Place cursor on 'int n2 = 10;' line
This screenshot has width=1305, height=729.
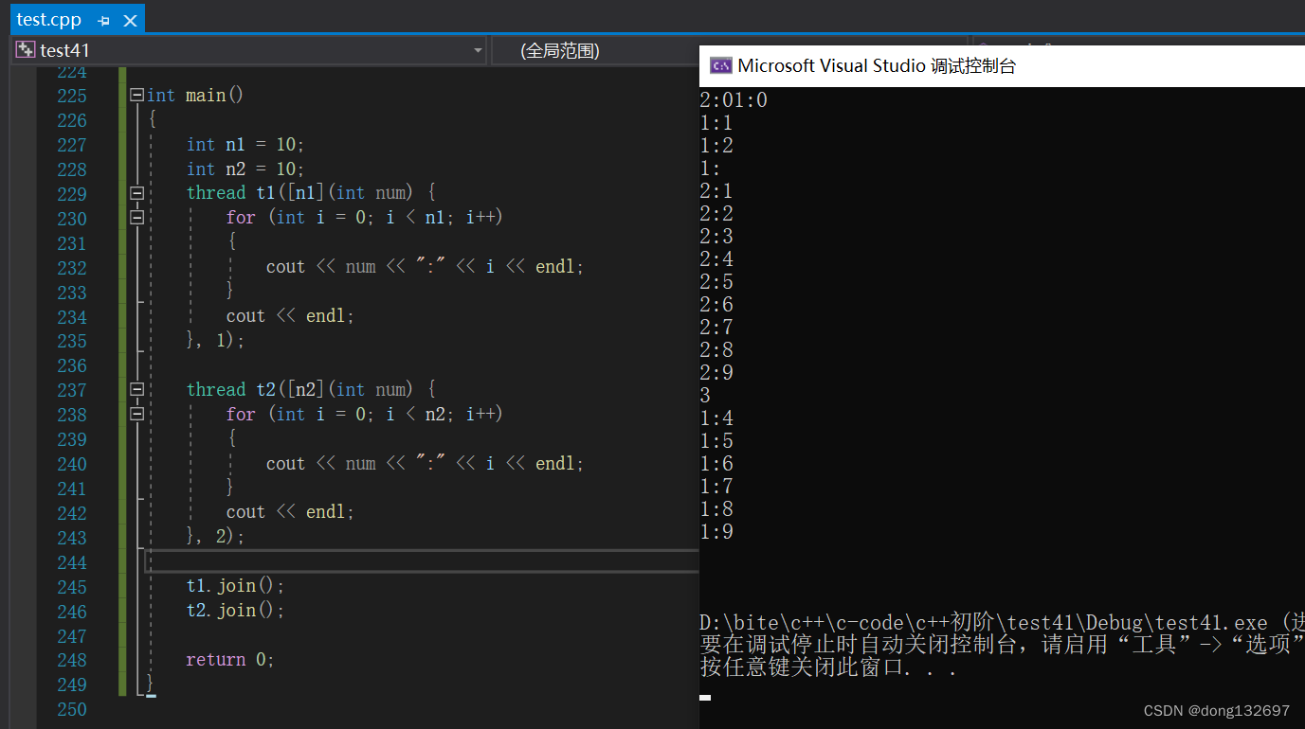245,169
